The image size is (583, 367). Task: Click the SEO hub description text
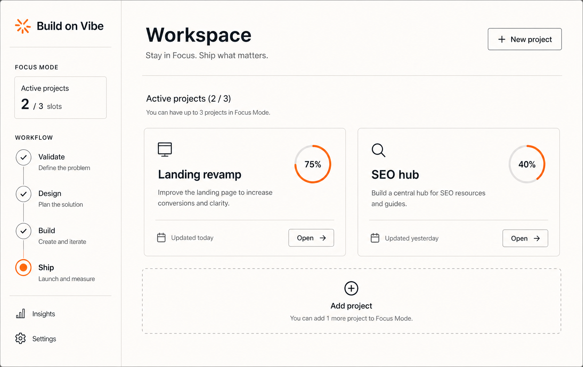[429, 198]
